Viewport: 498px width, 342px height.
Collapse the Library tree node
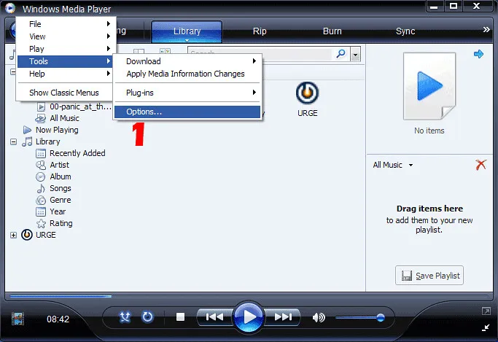coord(13,141)
